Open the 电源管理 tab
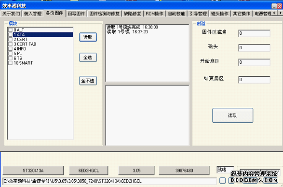This screenshot has width=283, height=187. click(x=262, y=14)
